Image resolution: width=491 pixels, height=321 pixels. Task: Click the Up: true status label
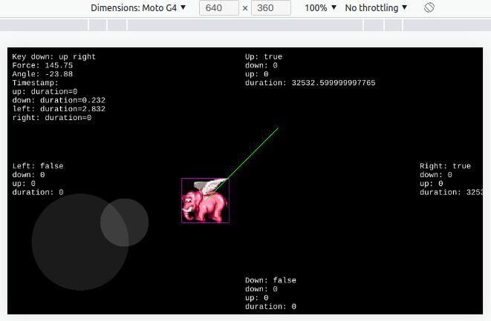[x=264, y=56]
